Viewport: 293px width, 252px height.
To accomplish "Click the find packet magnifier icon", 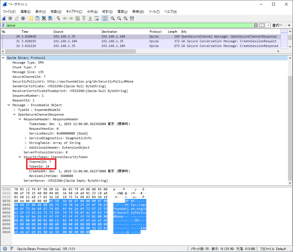I will [x=58, y=18].
